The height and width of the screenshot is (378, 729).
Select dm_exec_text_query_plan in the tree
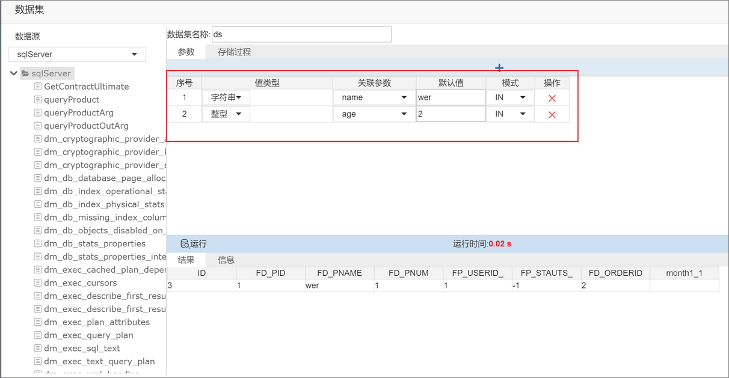(99, 362)
